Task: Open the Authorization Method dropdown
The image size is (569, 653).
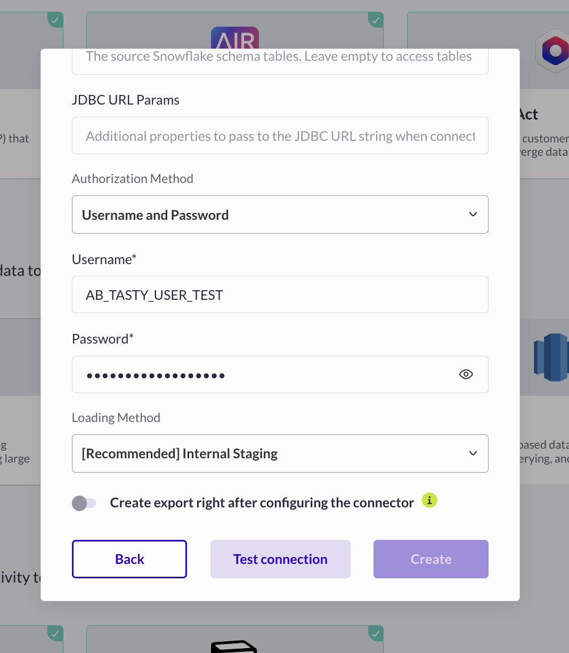Action: tap(280, 214)
